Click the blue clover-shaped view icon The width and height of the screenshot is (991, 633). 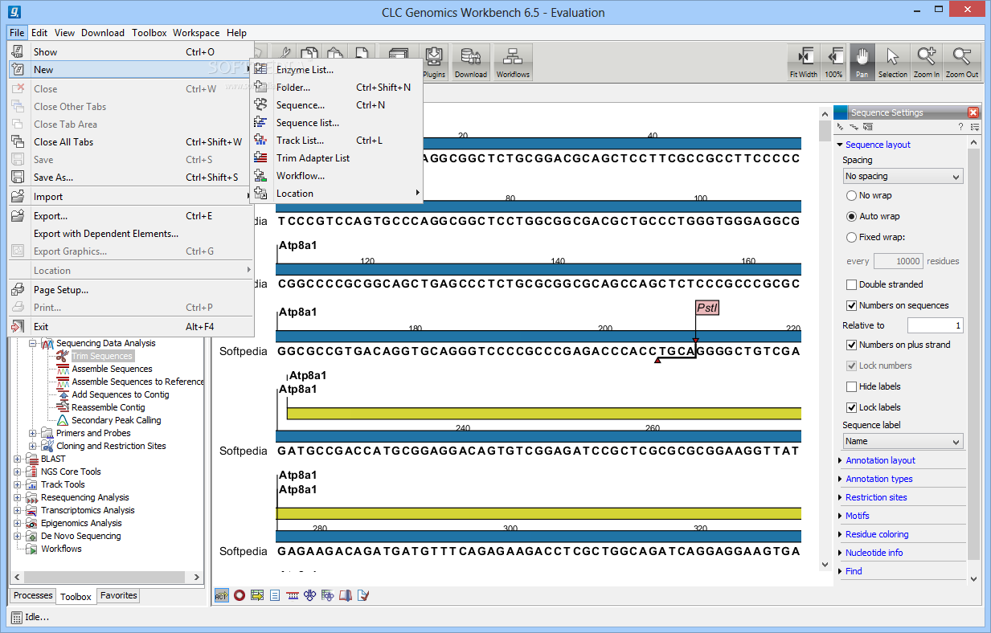(x=309, y=595)
